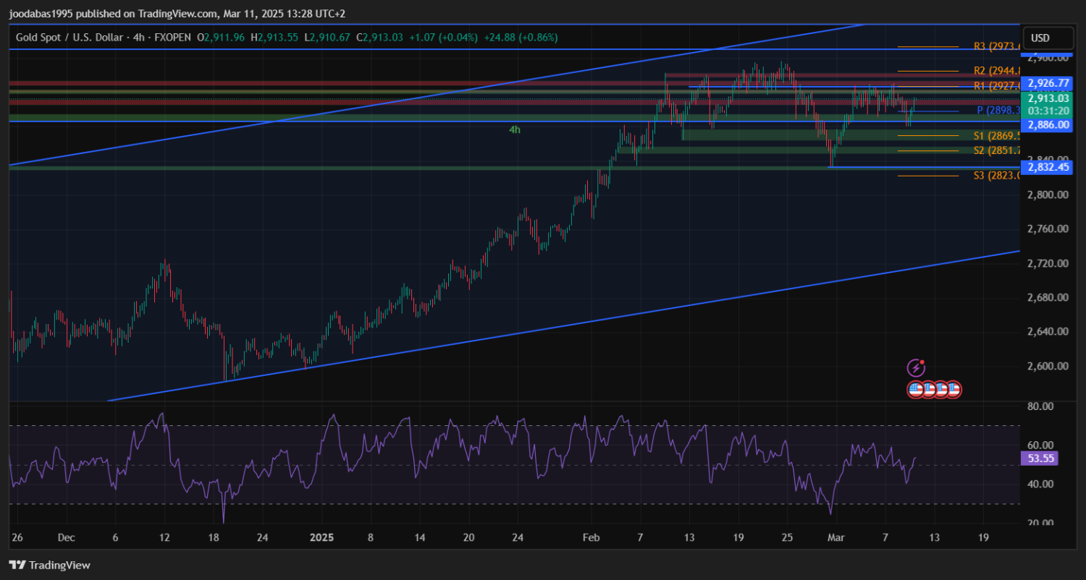
Task: Click the TradingView logo at bottom left
Action: pos(50,565)
